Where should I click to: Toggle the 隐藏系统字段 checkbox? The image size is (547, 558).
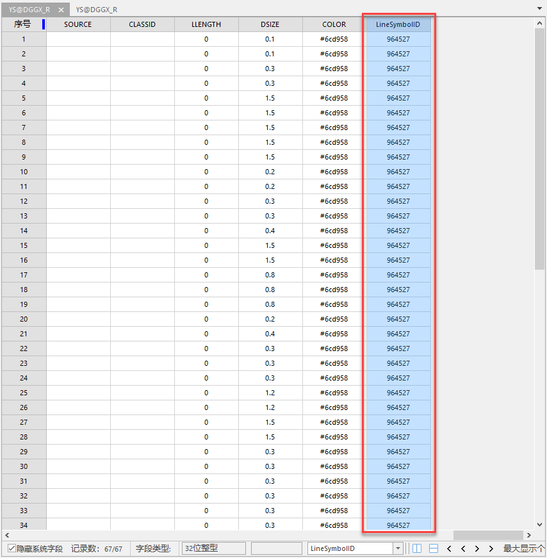tap(12, 549)
